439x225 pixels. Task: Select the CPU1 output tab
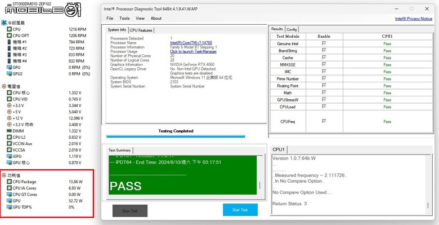point(279,149)
